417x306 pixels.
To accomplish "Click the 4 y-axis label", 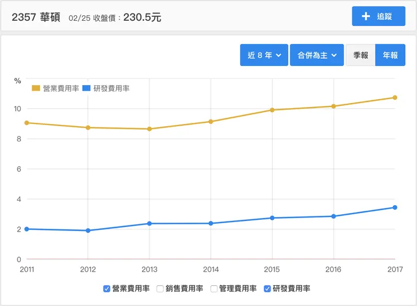I will click(19, 199).
